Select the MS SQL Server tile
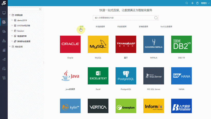The image size is (211, 119). tap(154, 76)
